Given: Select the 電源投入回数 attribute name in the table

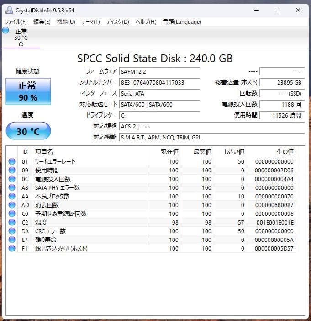Looking at the screenshot, I should point(53,179).
